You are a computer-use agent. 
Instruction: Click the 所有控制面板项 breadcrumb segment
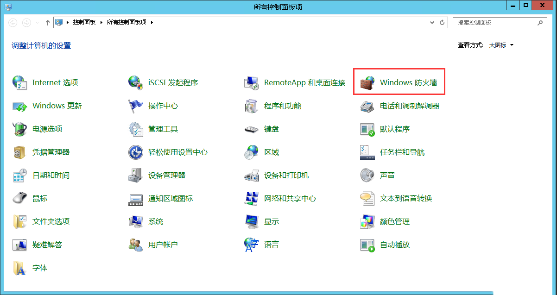pyautogui.click(x=126, y=22)
